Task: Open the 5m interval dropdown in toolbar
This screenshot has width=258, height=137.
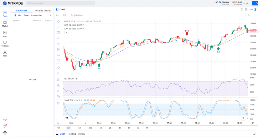Action: point(57,15)
